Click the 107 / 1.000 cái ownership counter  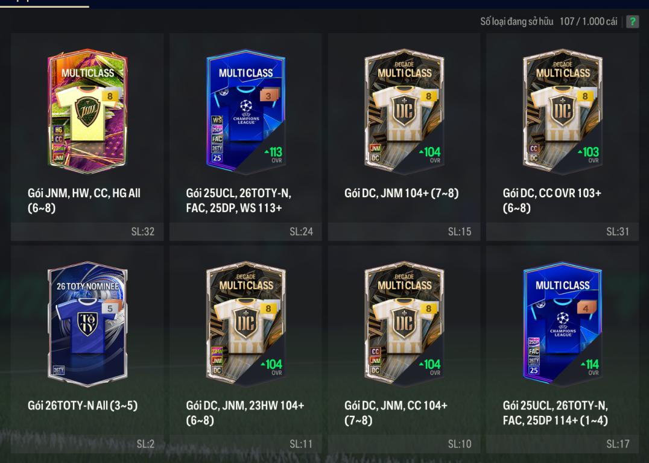tap(588, 22)
